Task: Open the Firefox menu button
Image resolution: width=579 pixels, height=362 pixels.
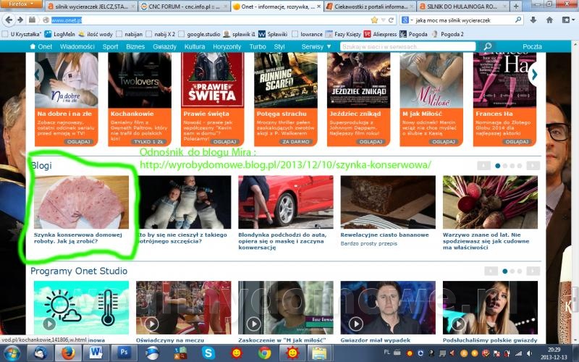Action: click(22, 4)
